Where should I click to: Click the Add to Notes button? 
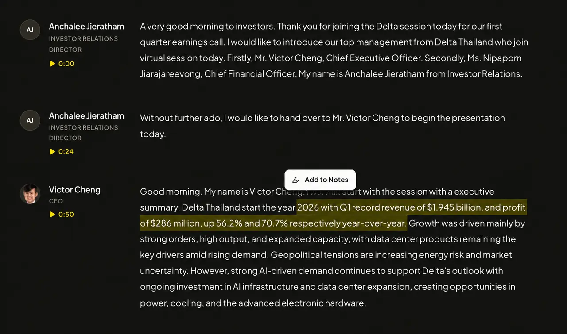point(320,180)
